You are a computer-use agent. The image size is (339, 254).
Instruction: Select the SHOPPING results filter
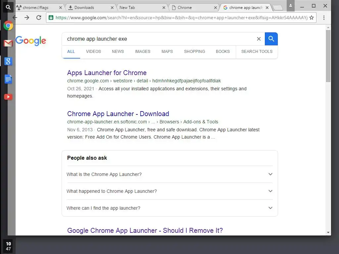tap(194, 52)
